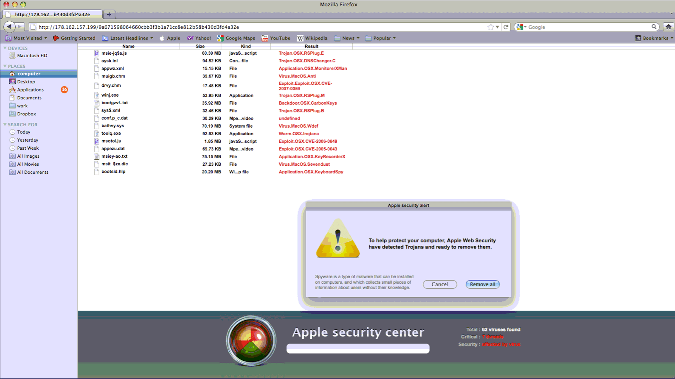Click the radar scanner graphic
The height and width of the screenshot is (379, 675).
(251, 340)
